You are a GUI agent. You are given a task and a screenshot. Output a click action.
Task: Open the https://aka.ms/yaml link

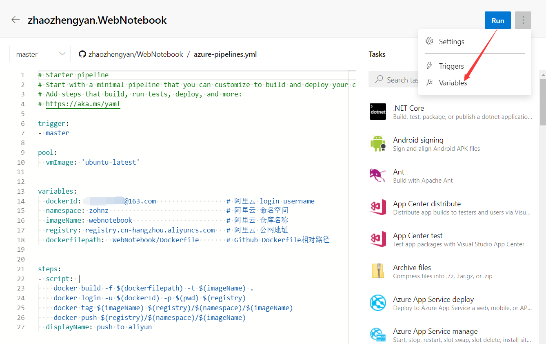[83, 104]
